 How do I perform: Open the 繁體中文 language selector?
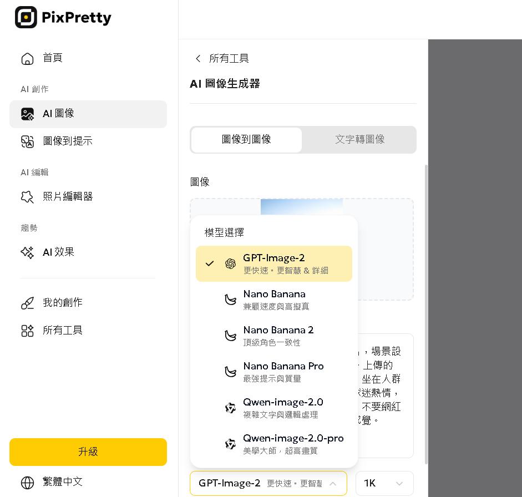point(88,483)
